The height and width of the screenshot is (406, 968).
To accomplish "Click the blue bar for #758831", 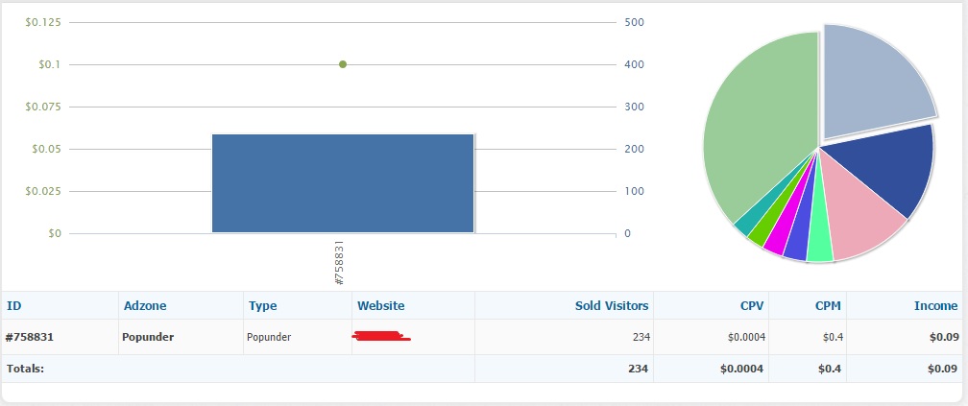I will pyautogui.click(x=343, y=183).
